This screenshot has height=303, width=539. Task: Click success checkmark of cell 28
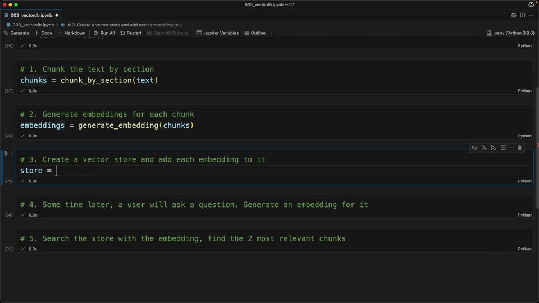click(x=22, y=136)
